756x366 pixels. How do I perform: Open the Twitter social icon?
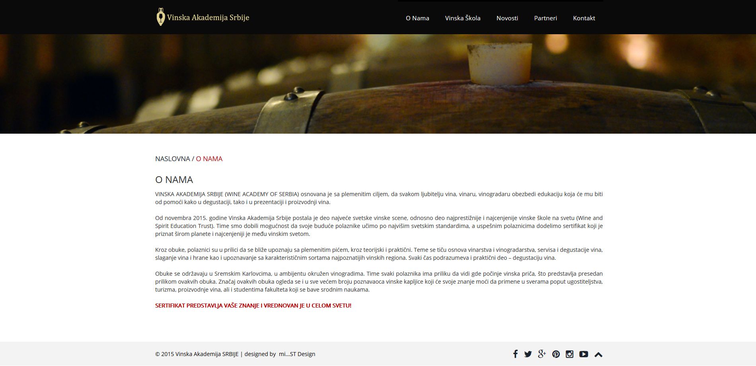click(528, 354)
